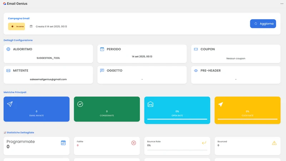Click the Oggetto chat bubble icon
Image resolution: width=286 pixels, height=161 pixels.
(x=102, y=70)
